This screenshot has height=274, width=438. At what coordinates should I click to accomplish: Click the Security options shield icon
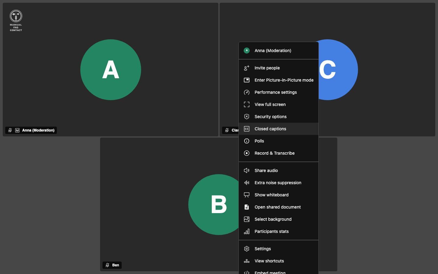click(247, 117)
